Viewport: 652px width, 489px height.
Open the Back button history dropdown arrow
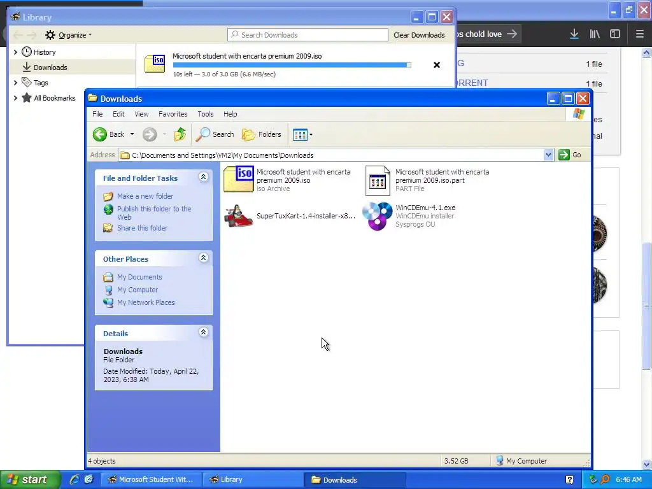(132, 134)
